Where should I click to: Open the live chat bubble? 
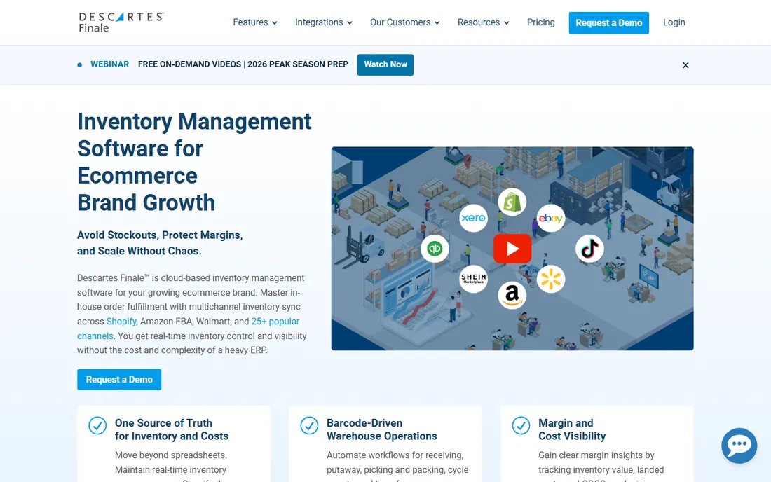739,446
